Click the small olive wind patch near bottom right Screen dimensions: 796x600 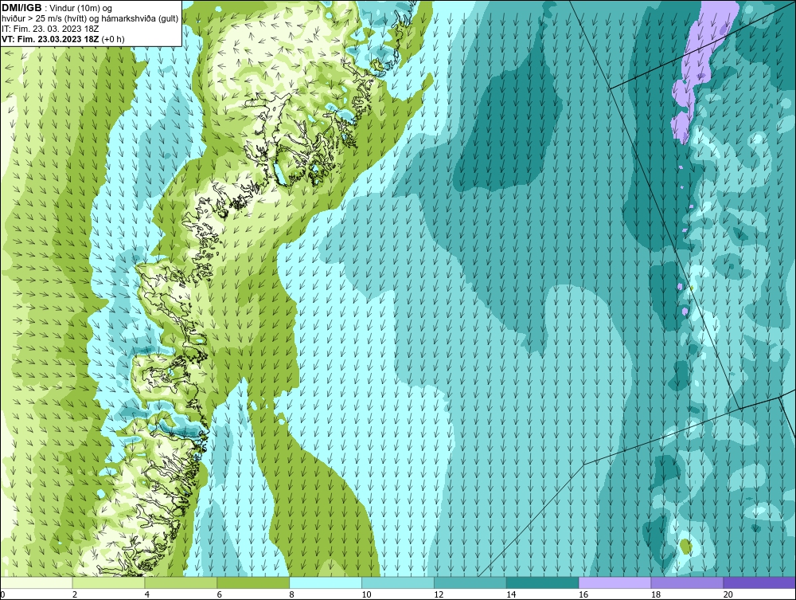[686, 547]
